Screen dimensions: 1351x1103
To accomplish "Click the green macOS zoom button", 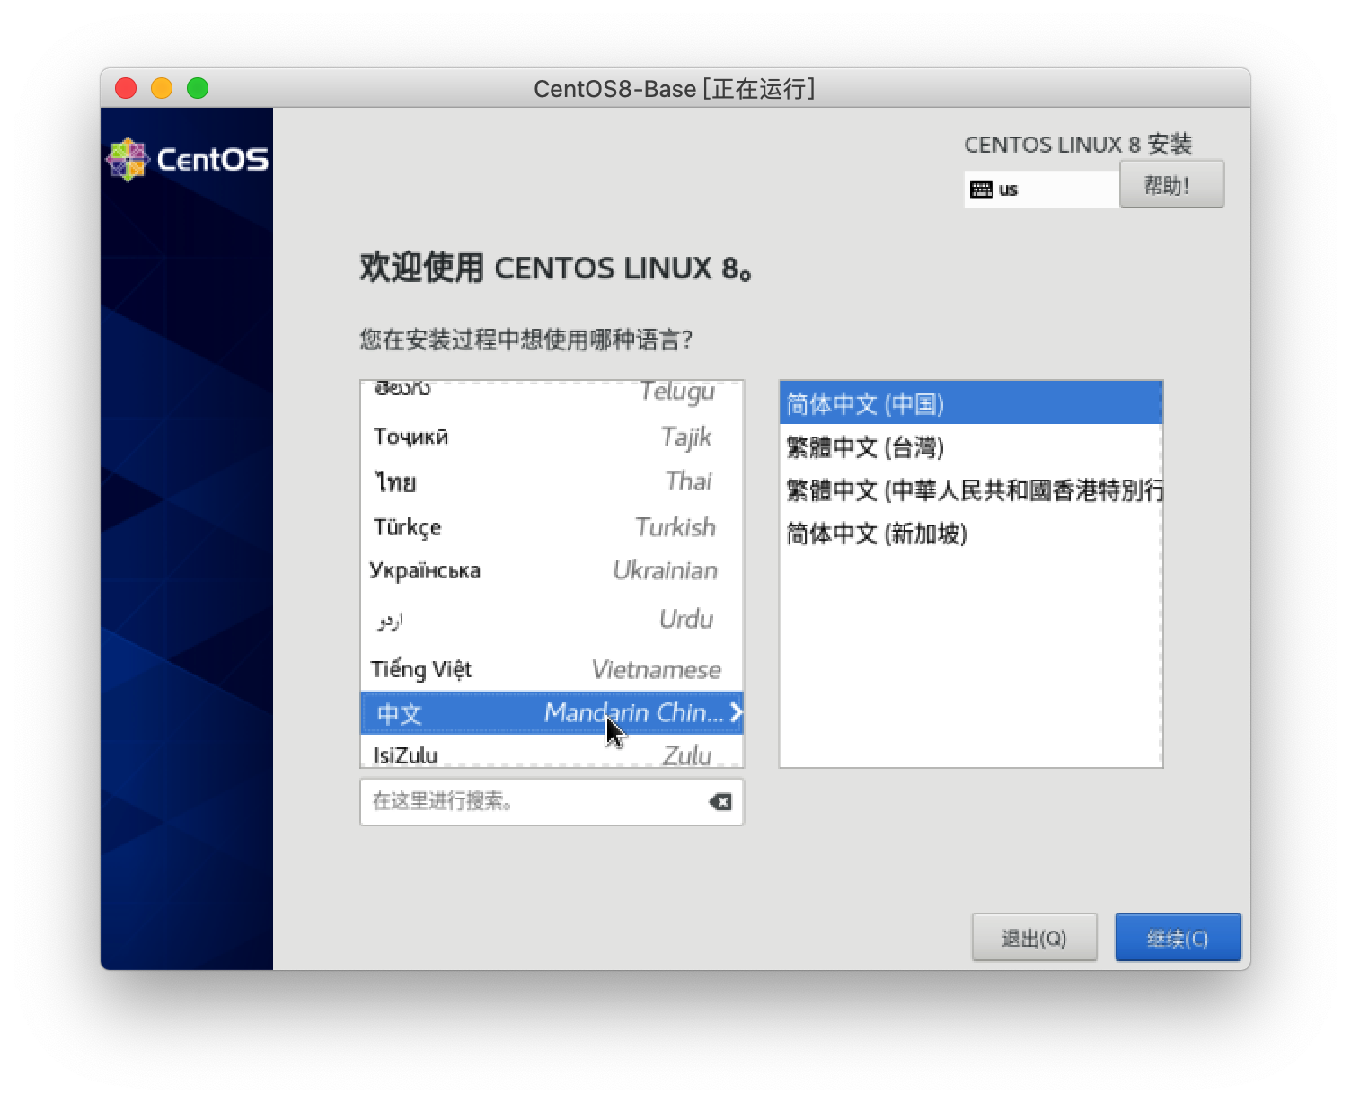I will tap(198, 88).
